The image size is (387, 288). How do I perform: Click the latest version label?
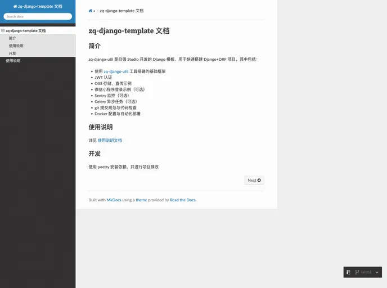click(366, 273)
